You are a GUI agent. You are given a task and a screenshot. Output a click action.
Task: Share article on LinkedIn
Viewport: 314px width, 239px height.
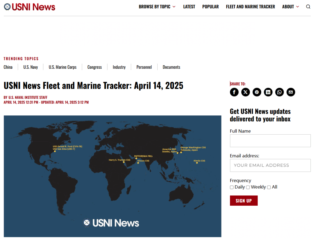tap(268, 92)
